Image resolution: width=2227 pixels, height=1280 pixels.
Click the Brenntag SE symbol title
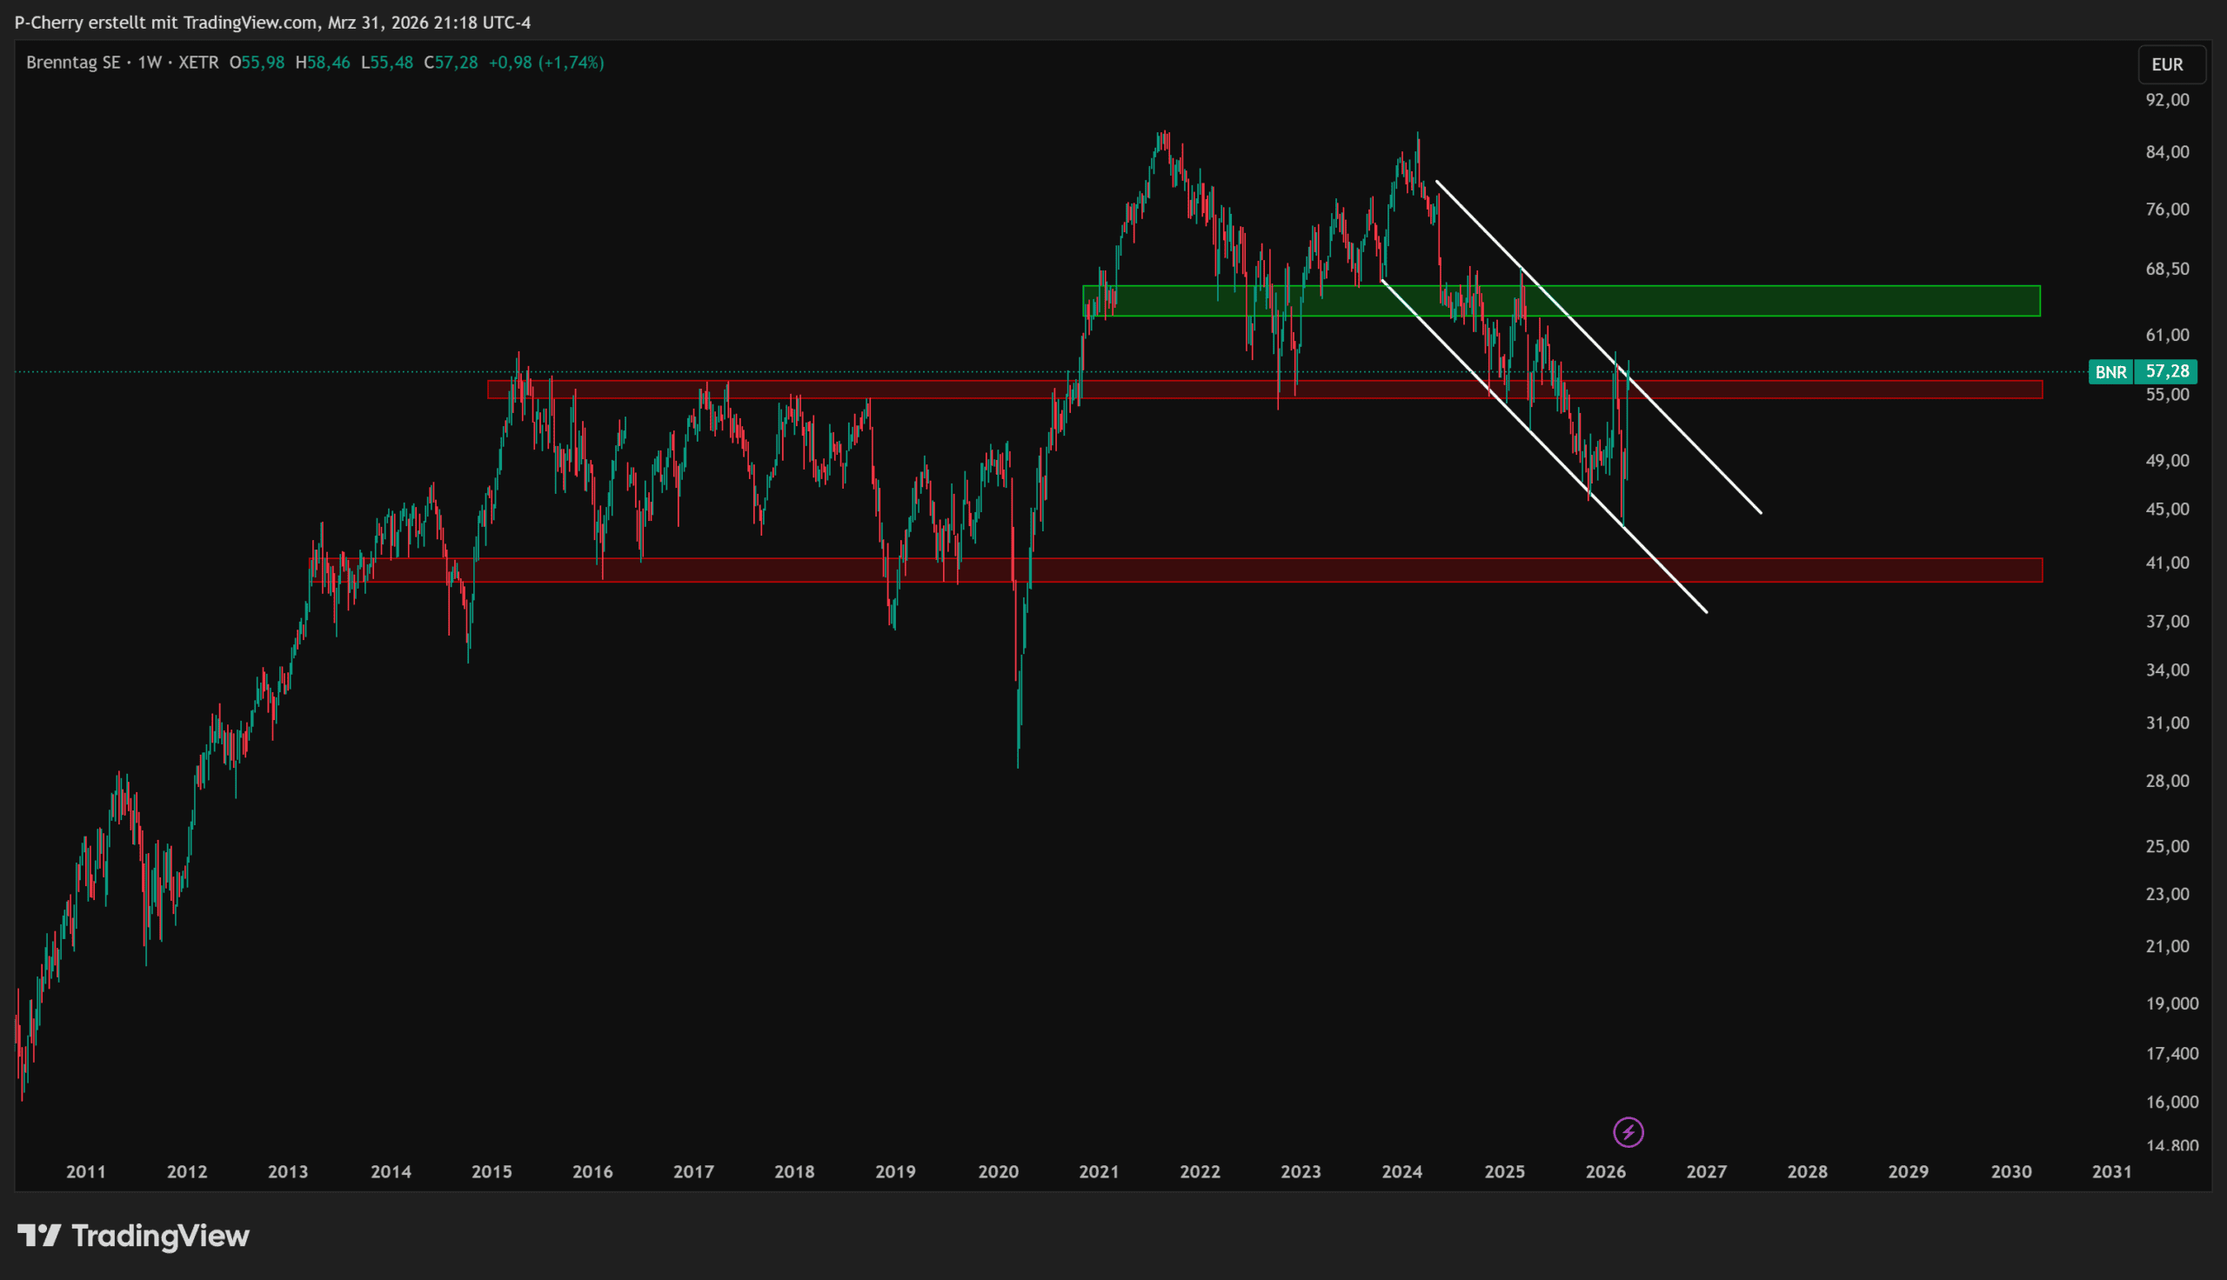coord(73,63)
